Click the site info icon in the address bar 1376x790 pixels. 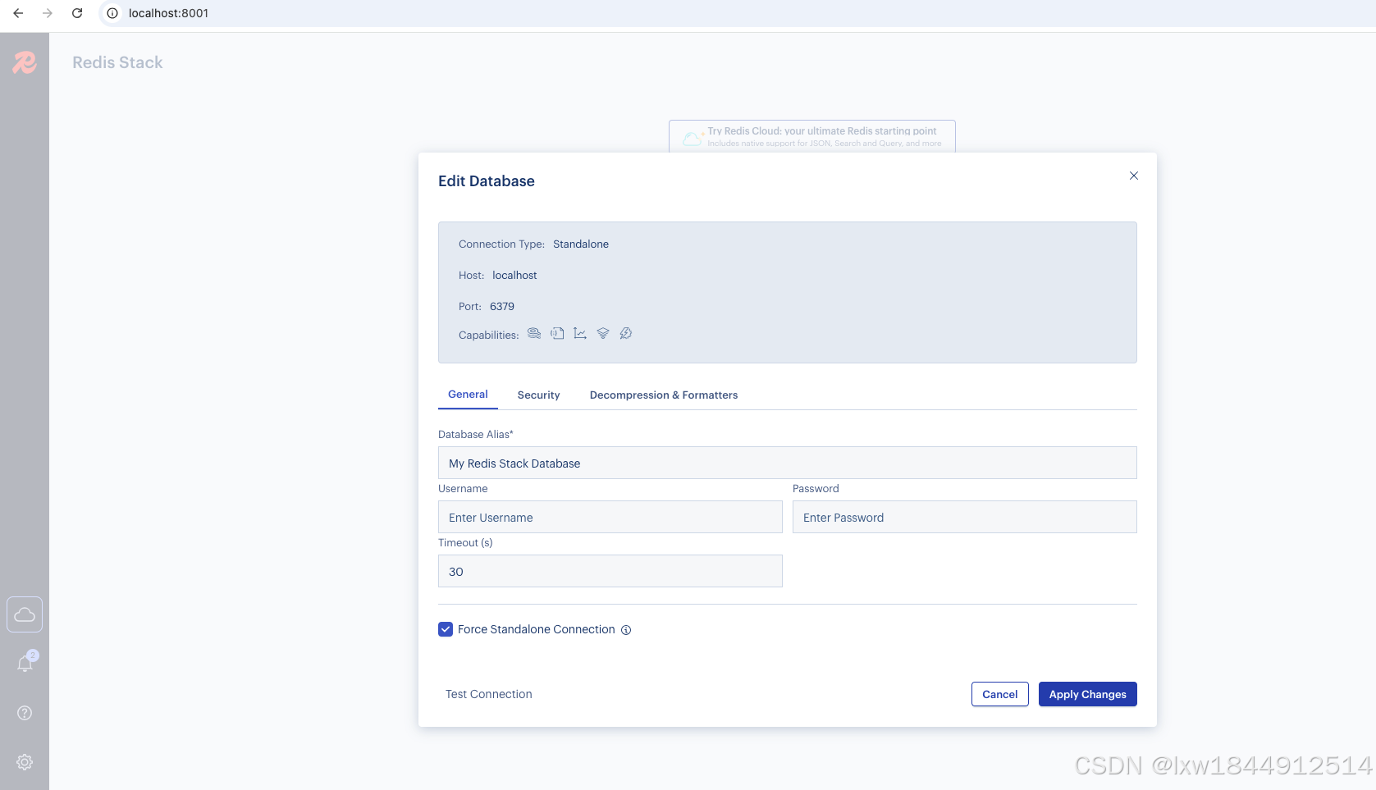pos(112,13)
